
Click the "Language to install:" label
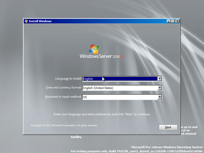coord(68,79)
